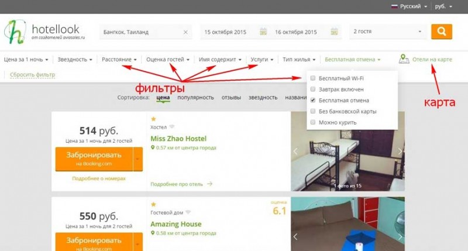The height and width of the screenshot is (251, 468).
Task: Uncheck the Бесплатная отмена checkbox
Action: 313,100
